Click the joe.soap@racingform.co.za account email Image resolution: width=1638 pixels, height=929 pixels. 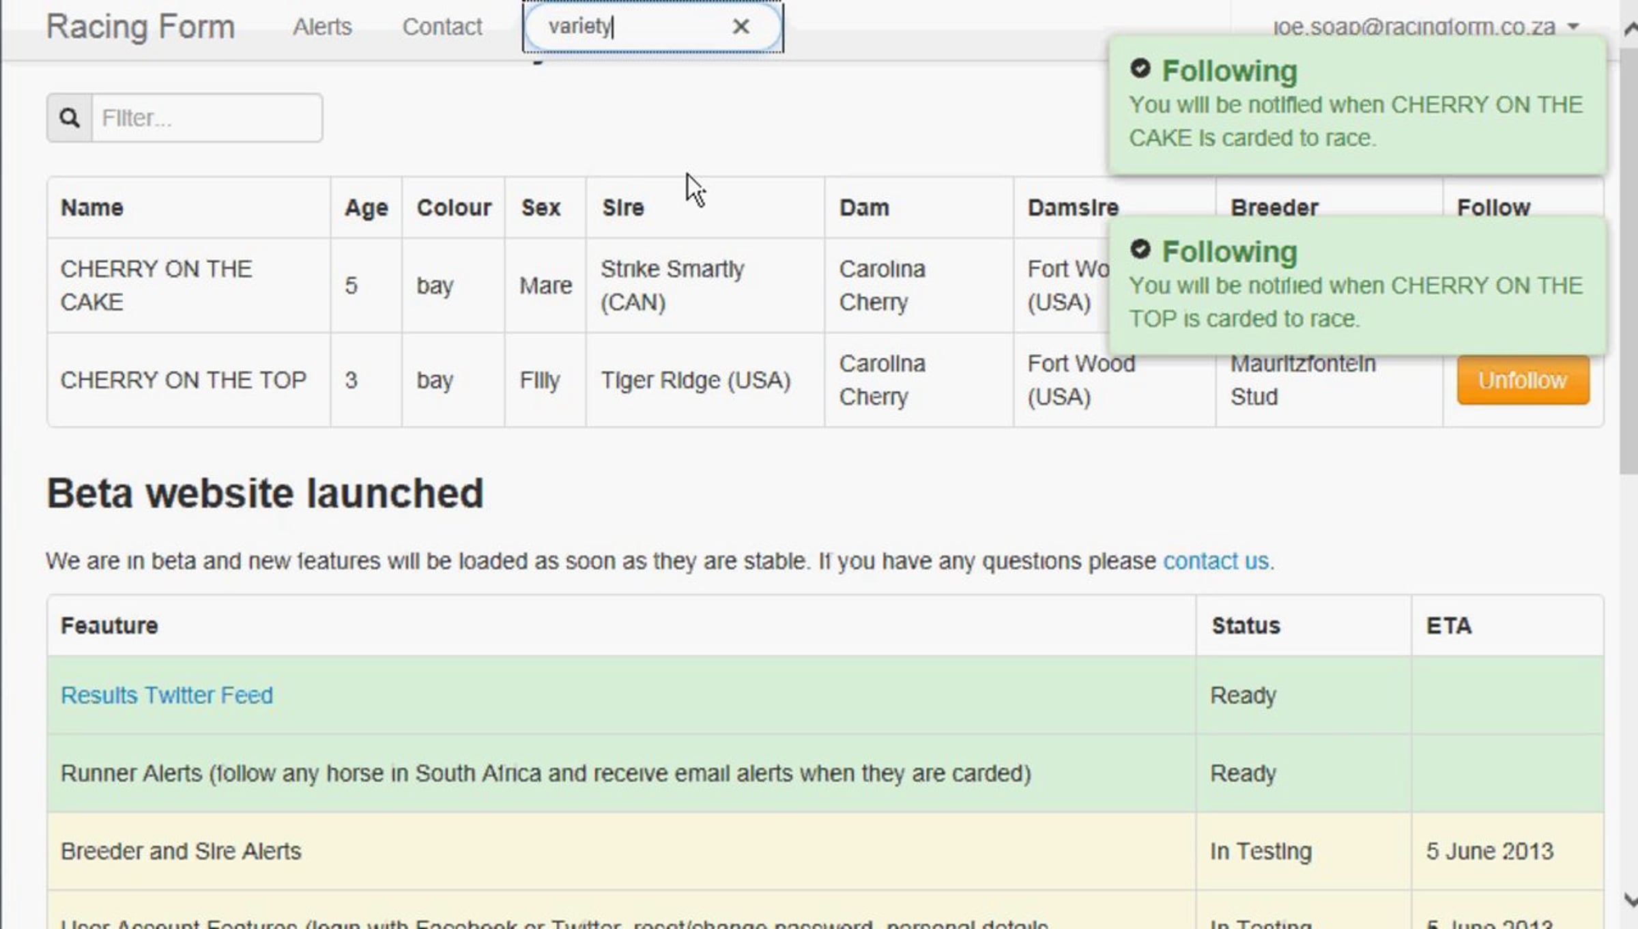(1413, 27)
